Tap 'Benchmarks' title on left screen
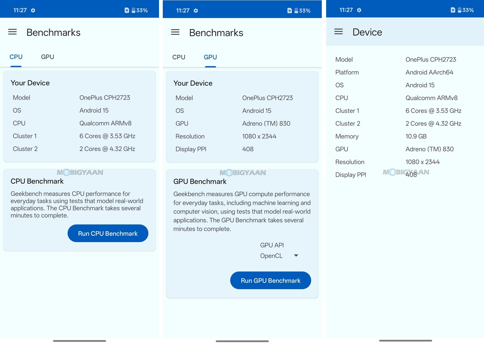 click(53, 32)
